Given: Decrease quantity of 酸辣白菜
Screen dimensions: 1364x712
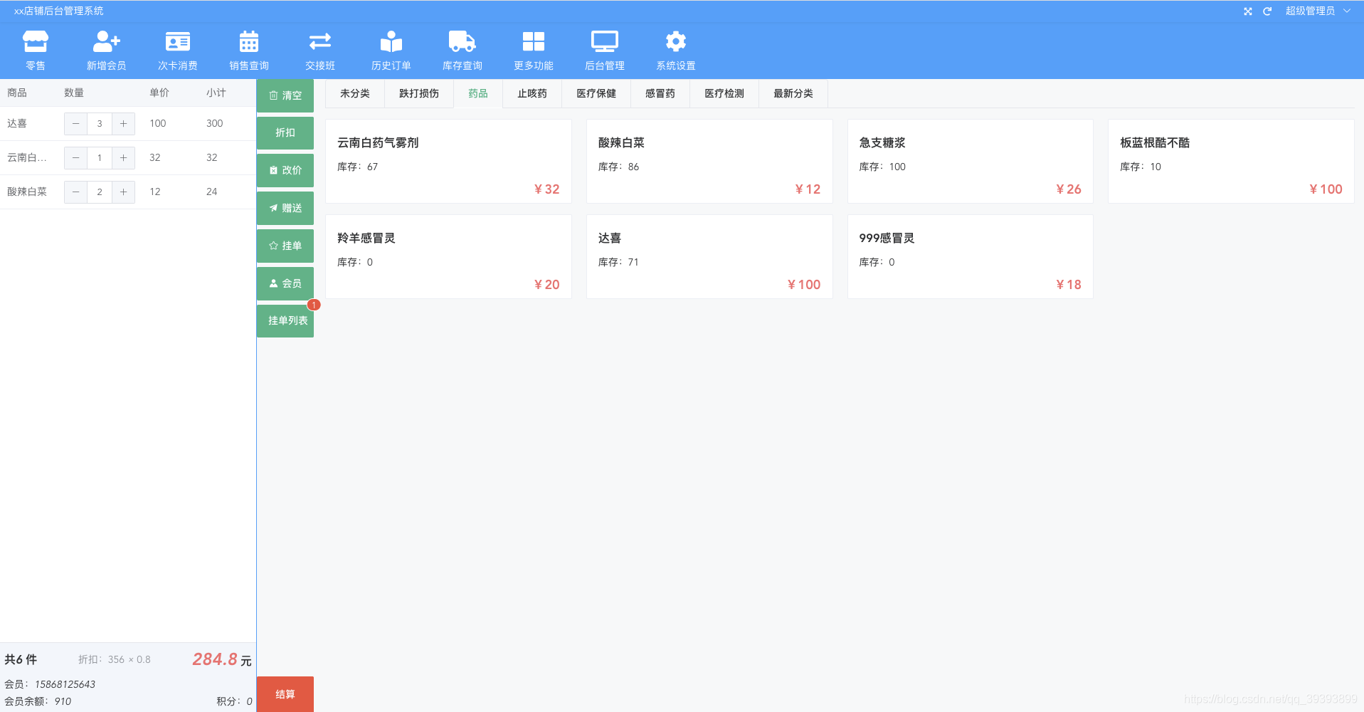Looking at the screenshot, I should point(75,192).
